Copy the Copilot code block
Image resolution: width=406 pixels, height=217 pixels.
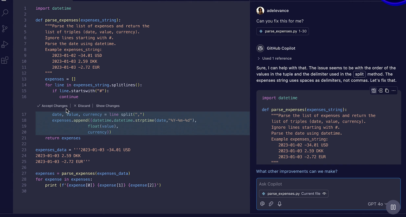[x=387, y=91]
